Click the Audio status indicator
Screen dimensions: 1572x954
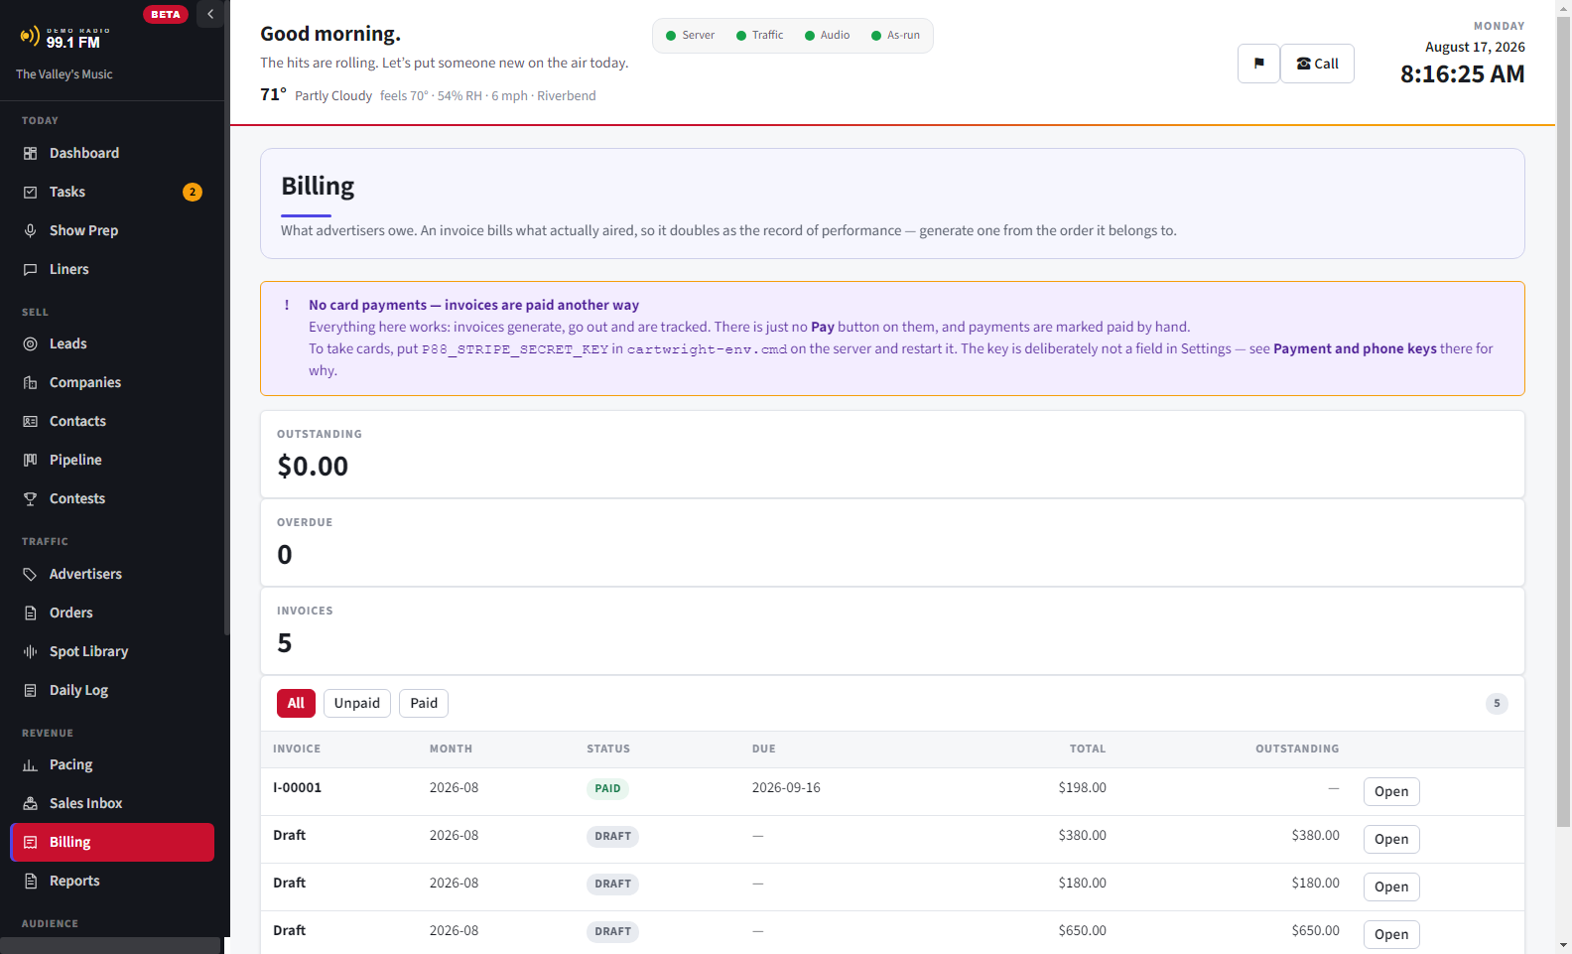click(x=827, y=35)
